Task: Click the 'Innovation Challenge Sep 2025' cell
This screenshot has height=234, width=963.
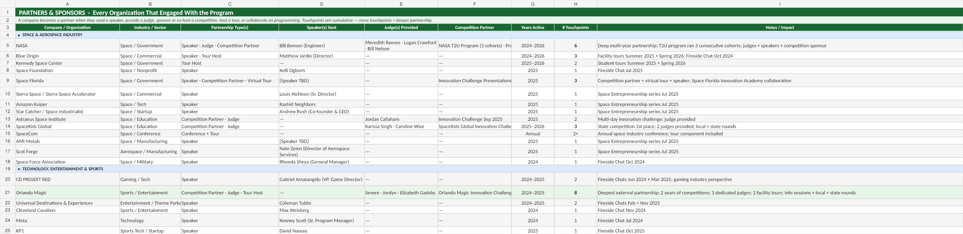Action: pos(474,119)
